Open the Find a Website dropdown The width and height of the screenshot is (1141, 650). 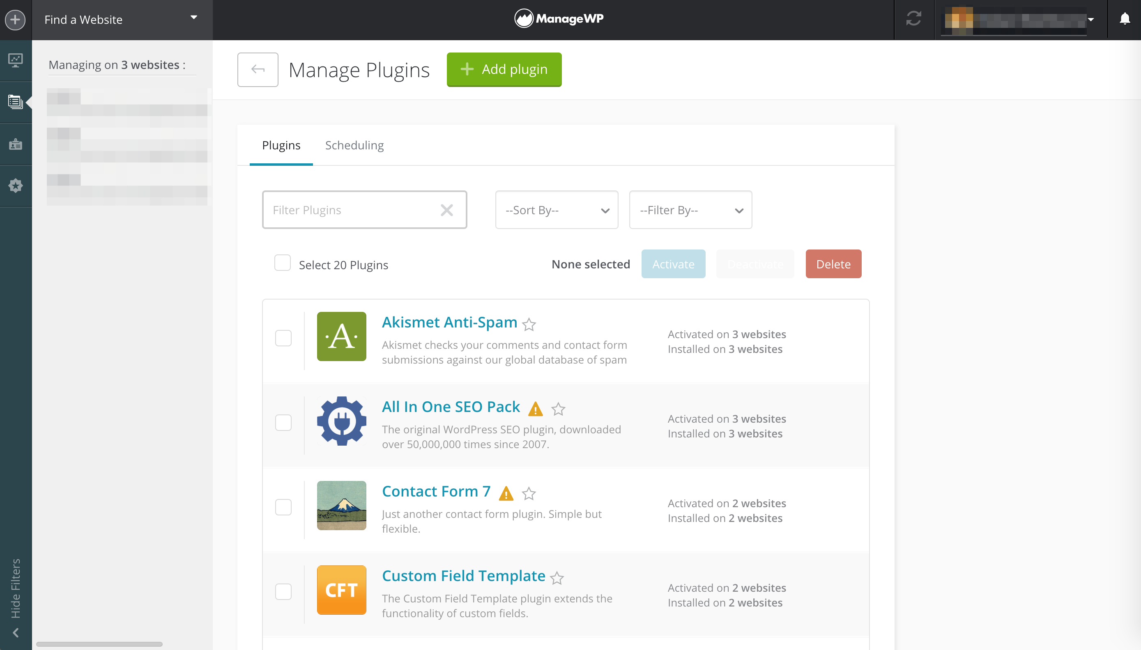(x=122, y=20)
